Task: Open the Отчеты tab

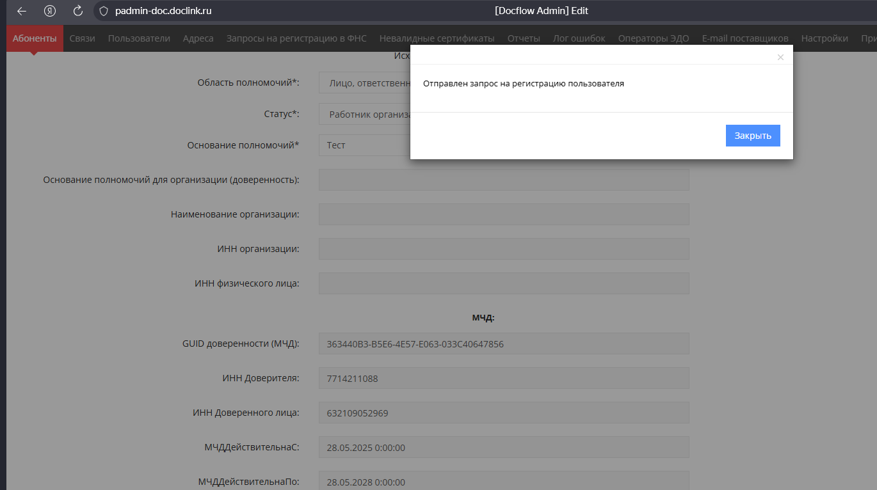Action: pos(524,38)
